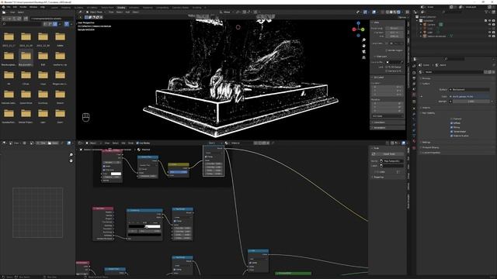
Task: Open the Surface Background shader dropdown
Action: click(469, 90)
